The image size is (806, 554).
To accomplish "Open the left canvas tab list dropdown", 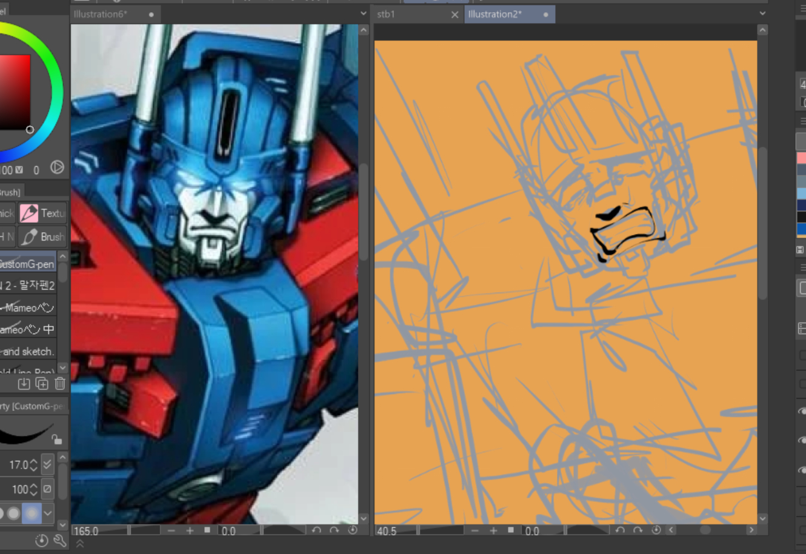I will (363, 13).
